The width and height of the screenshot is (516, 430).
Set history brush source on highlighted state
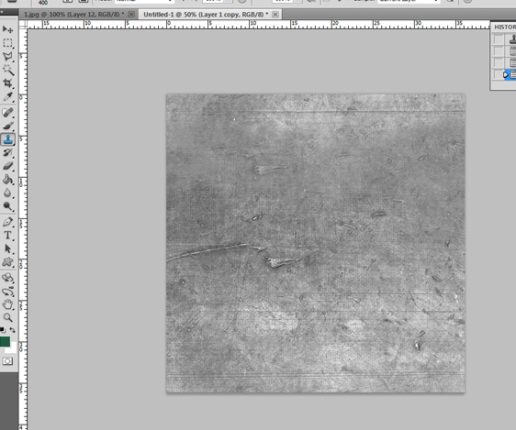[499, 74]
